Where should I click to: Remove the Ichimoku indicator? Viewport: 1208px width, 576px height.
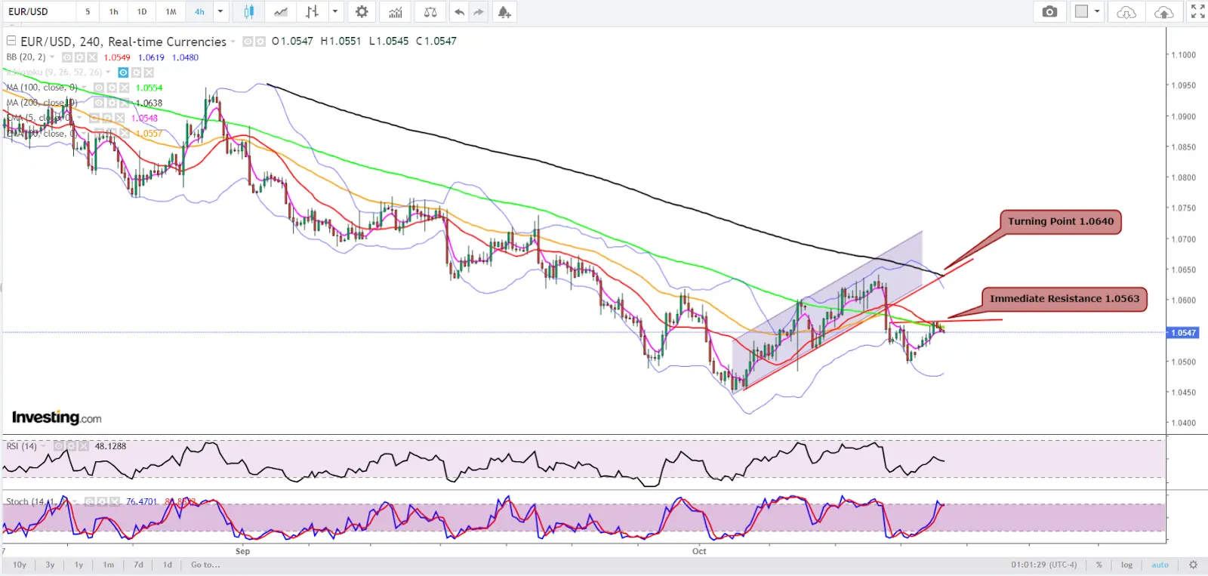pyautogui.click(x=149, y=72)
